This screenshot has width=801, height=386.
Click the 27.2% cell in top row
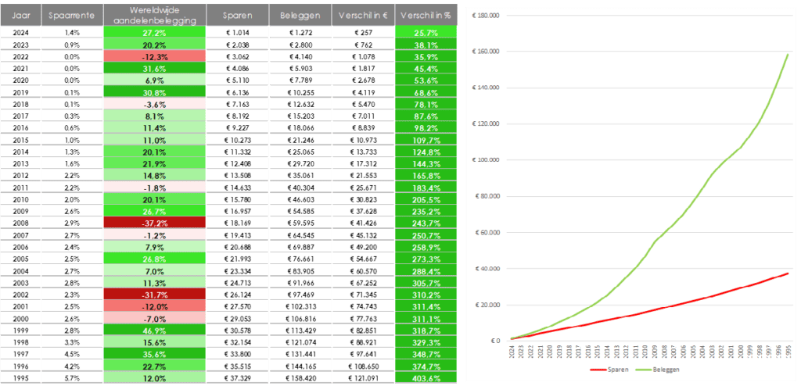pyautogui.click(x=155, y=33)
